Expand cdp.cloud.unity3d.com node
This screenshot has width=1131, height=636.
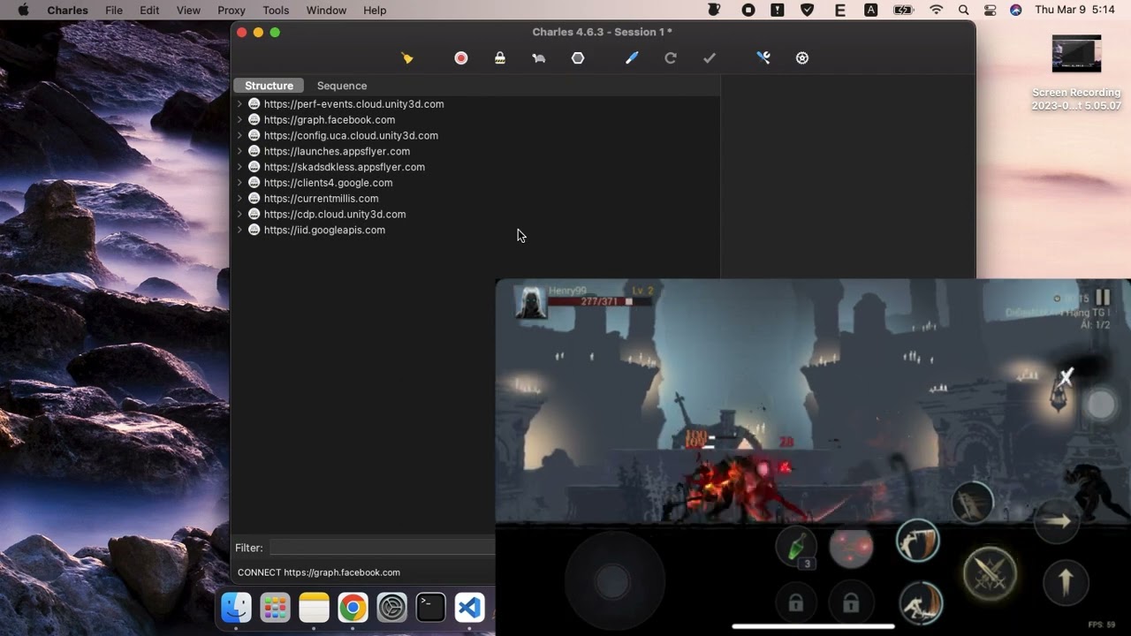(x=239, y=215)
